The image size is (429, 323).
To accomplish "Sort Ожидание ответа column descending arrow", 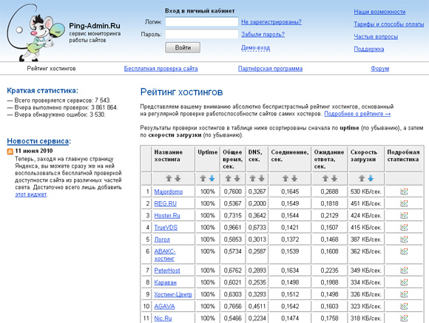I will tap(334, 179).
